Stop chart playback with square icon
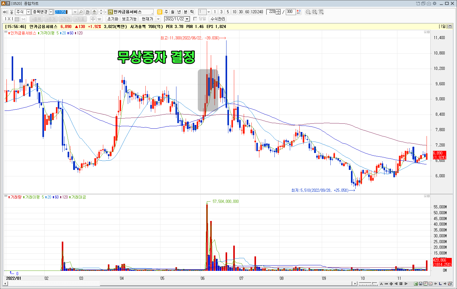 pos(401,283)
